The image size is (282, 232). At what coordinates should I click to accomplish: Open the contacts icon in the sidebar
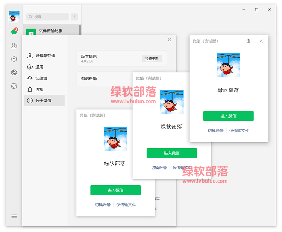click(x=14, y=46)
